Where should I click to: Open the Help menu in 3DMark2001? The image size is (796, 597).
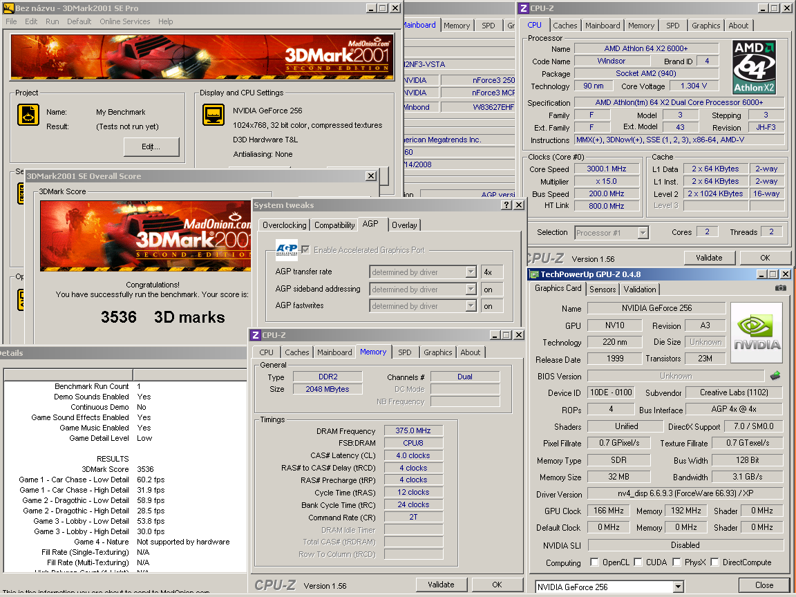coord(166,21)
